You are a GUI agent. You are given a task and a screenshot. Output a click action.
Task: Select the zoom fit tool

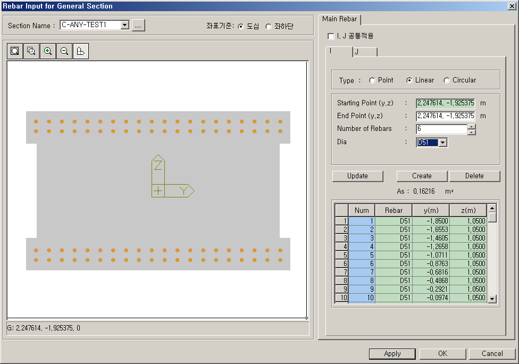14,51
